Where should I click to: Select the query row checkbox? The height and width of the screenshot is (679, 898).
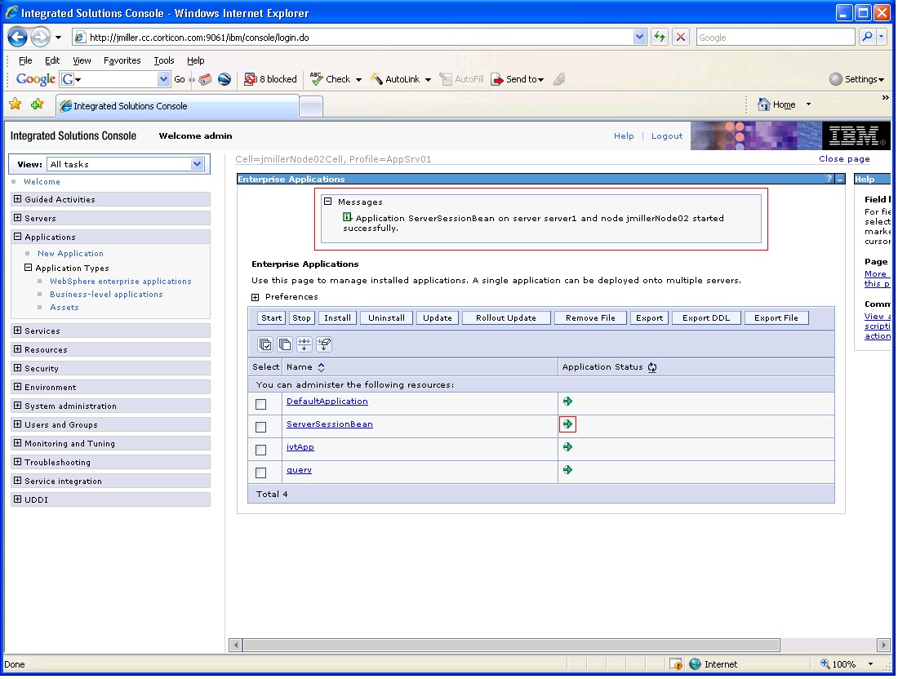click(x=261, y=473)
